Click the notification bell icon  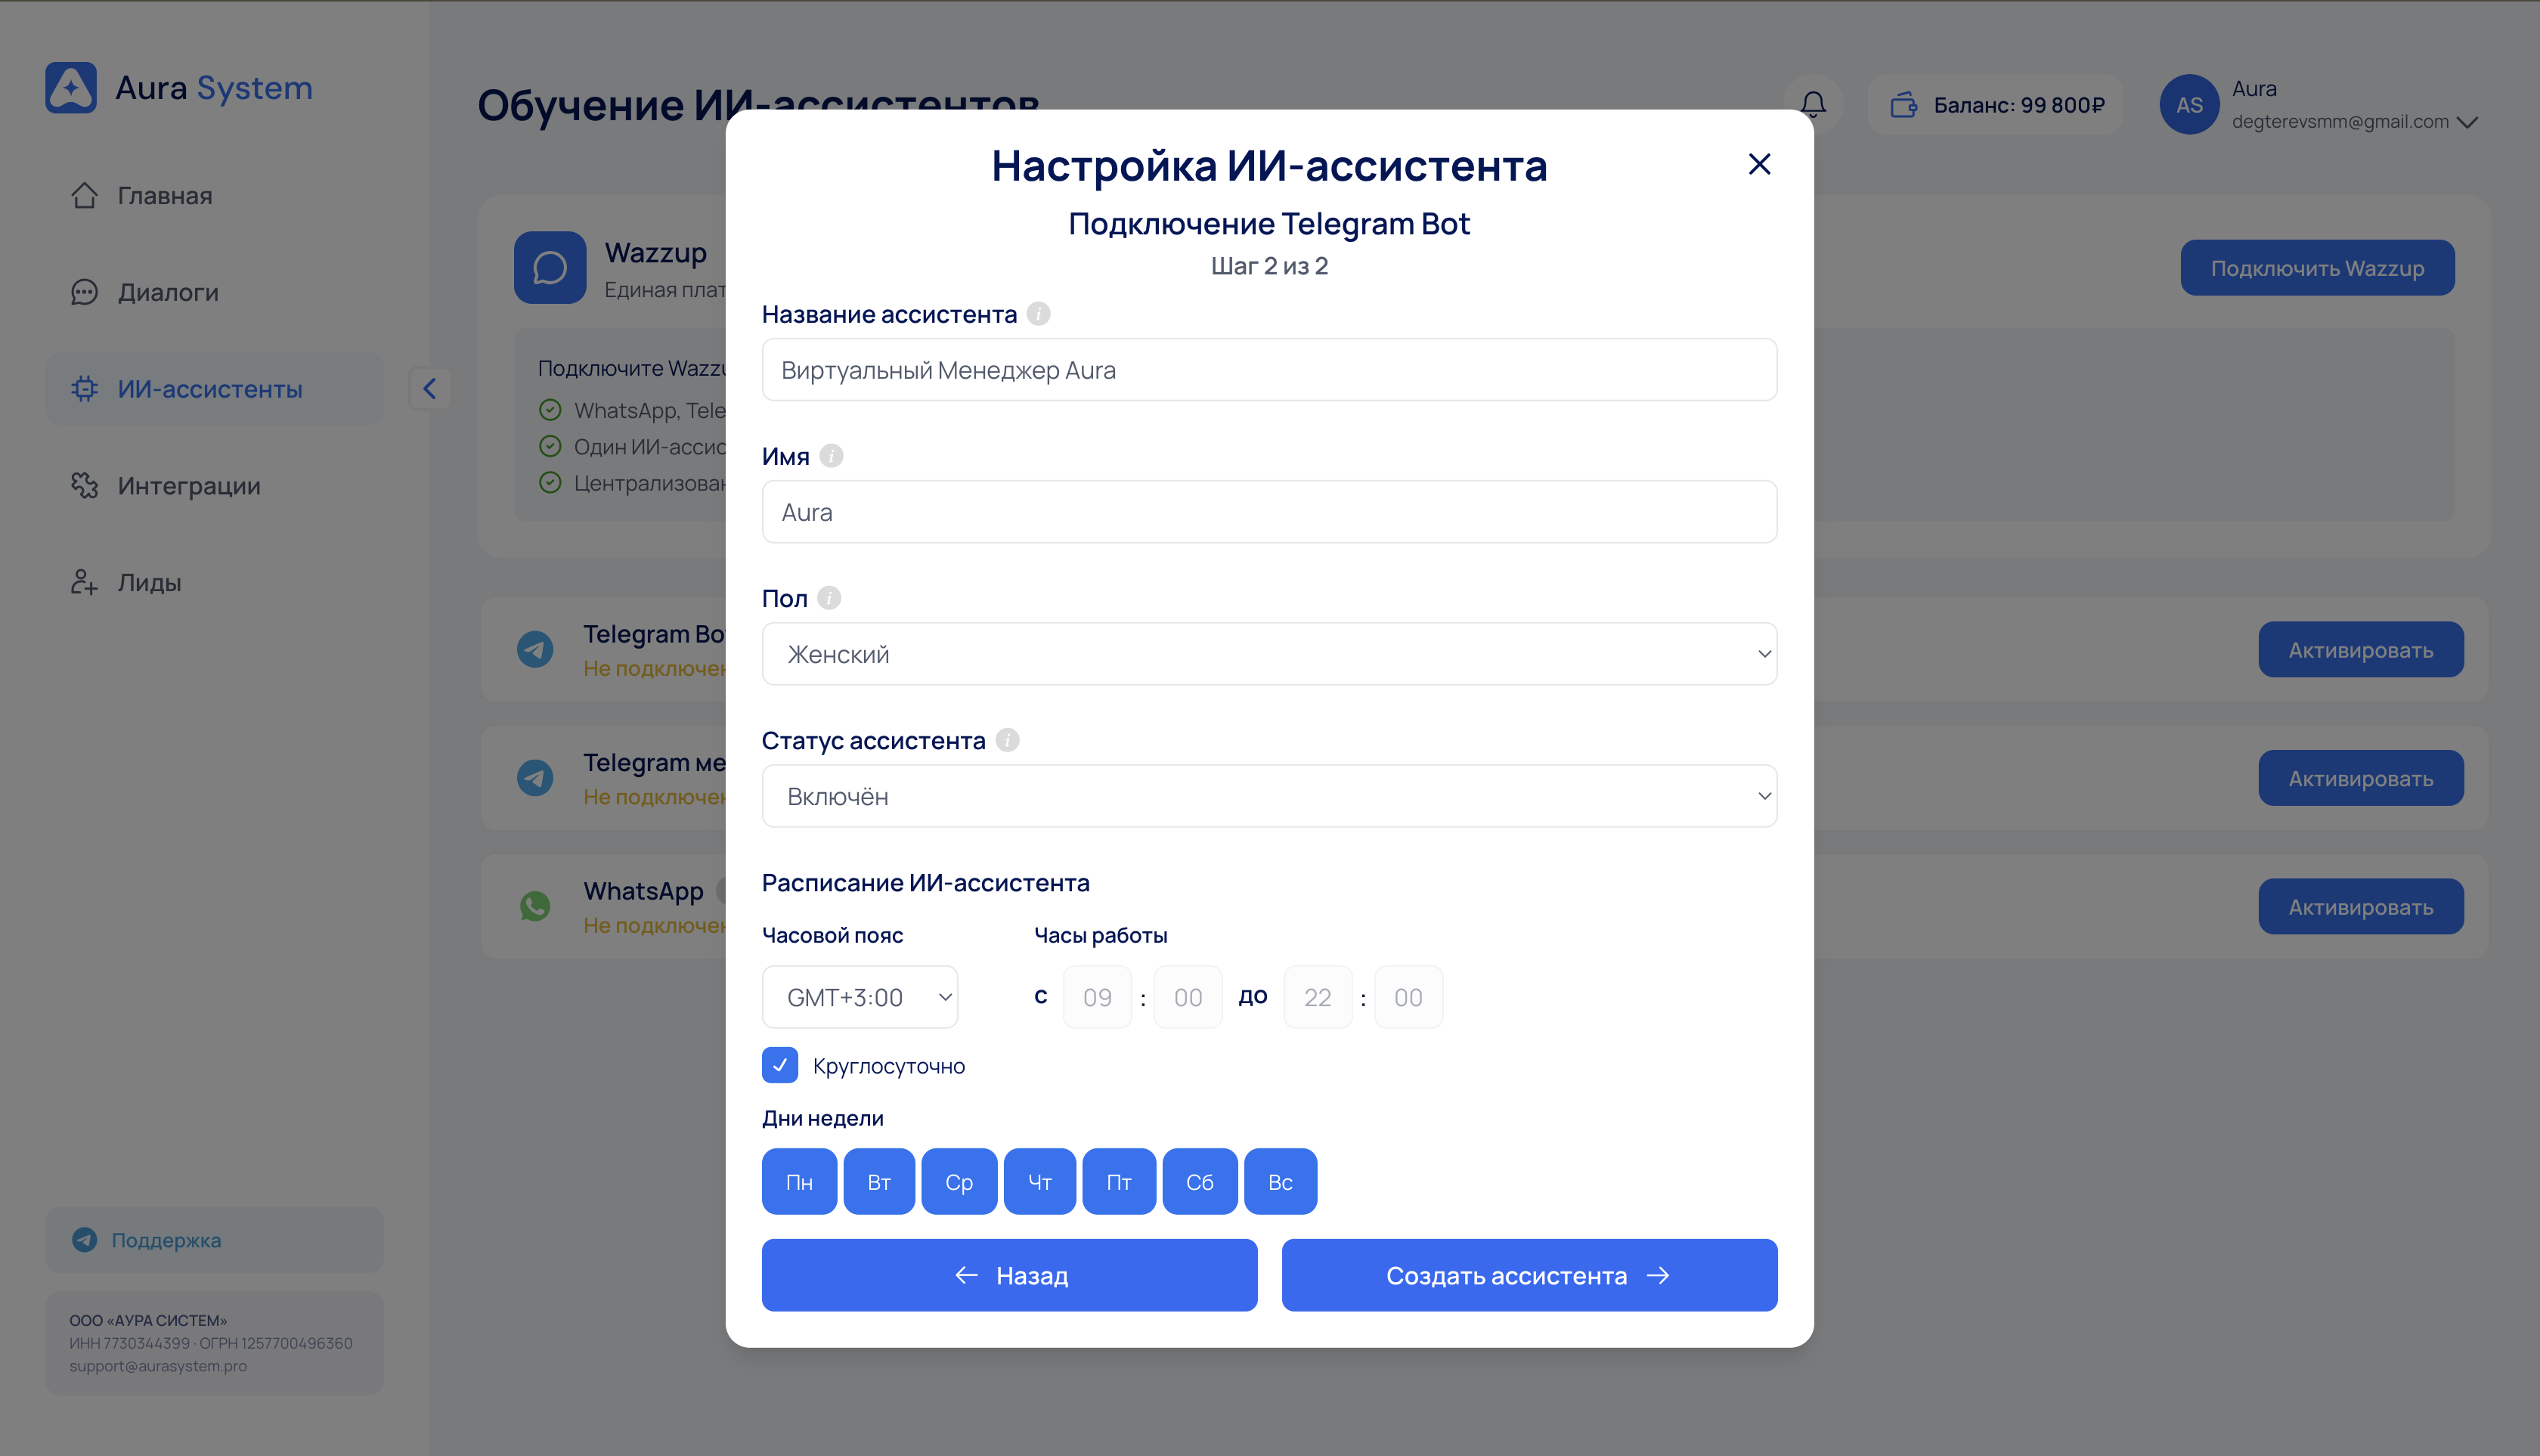click(1813, 104)
